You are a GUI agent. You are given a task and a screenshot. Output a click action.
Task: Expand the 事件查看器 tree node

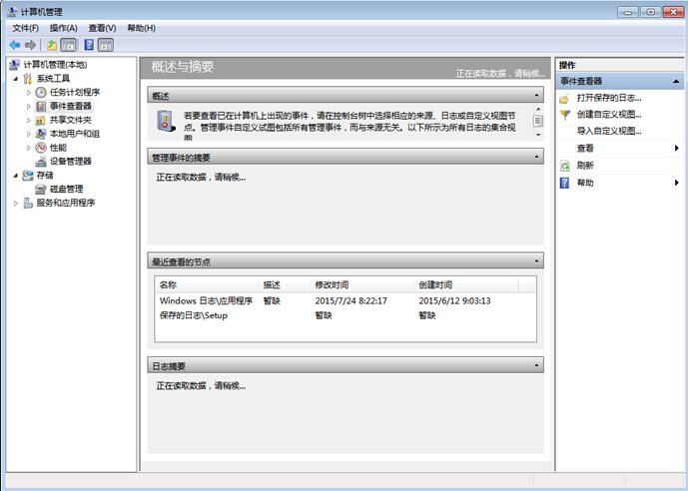pyautogui.click(x=29, y=106)
